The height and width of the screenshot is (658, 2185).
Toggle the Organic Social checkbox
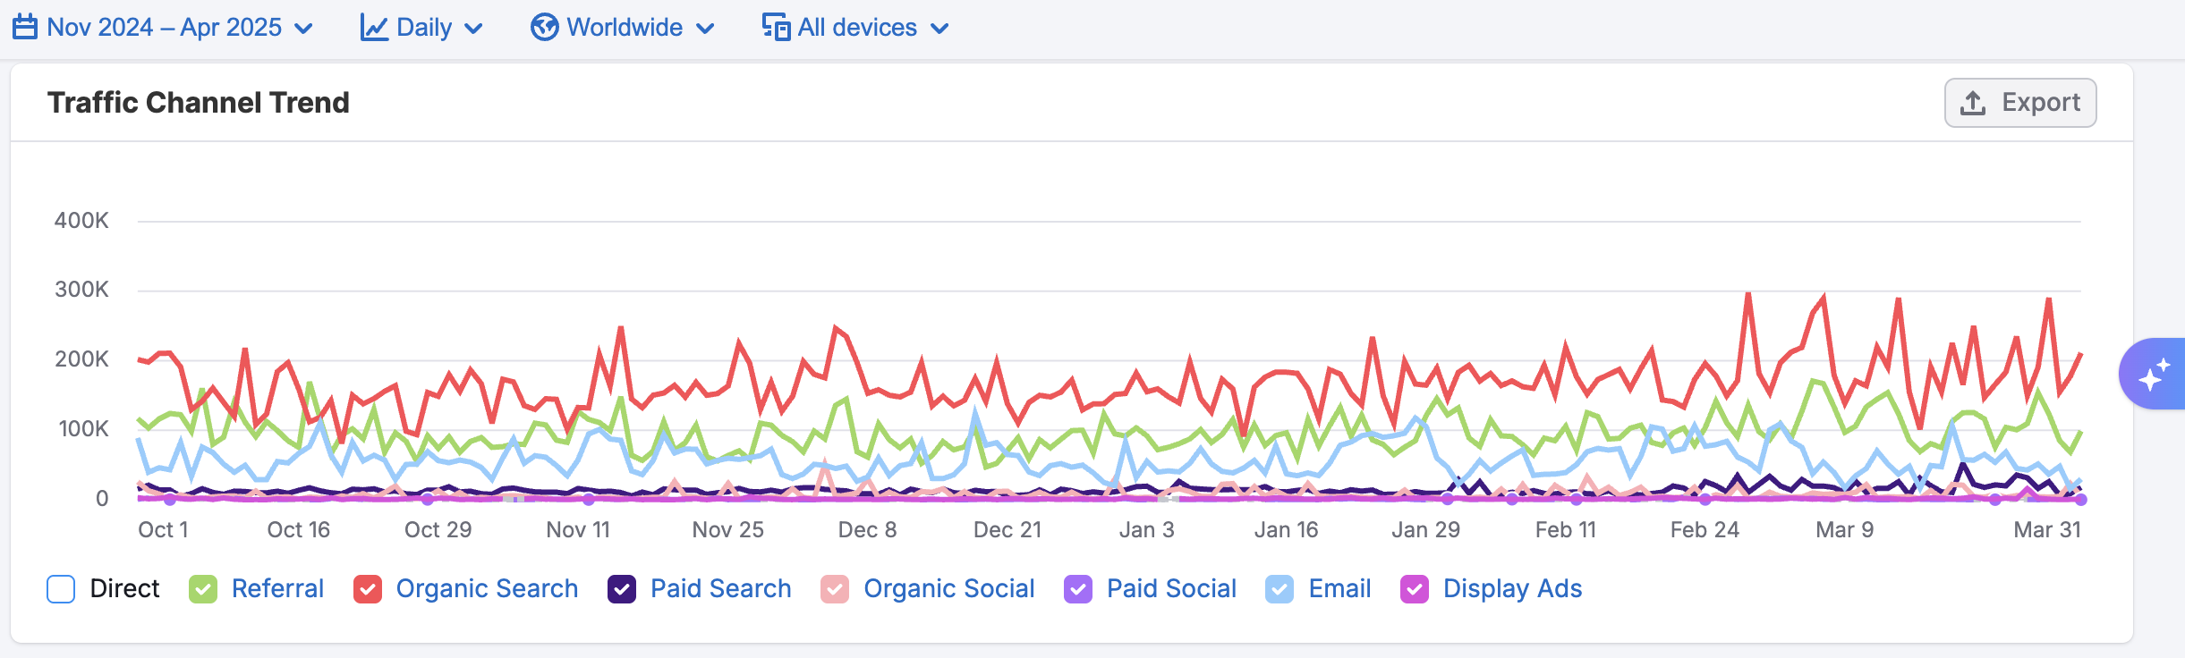pyautogui.click(x=835, y=589)
